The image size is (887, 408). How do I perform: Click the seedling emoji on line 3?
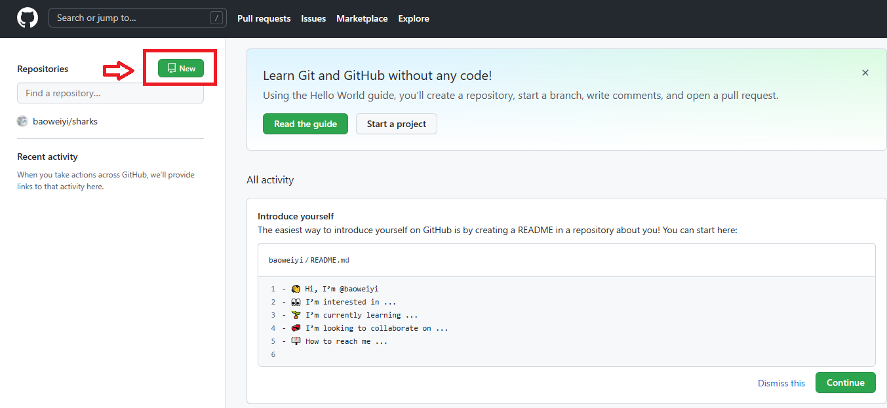point(296,315)
